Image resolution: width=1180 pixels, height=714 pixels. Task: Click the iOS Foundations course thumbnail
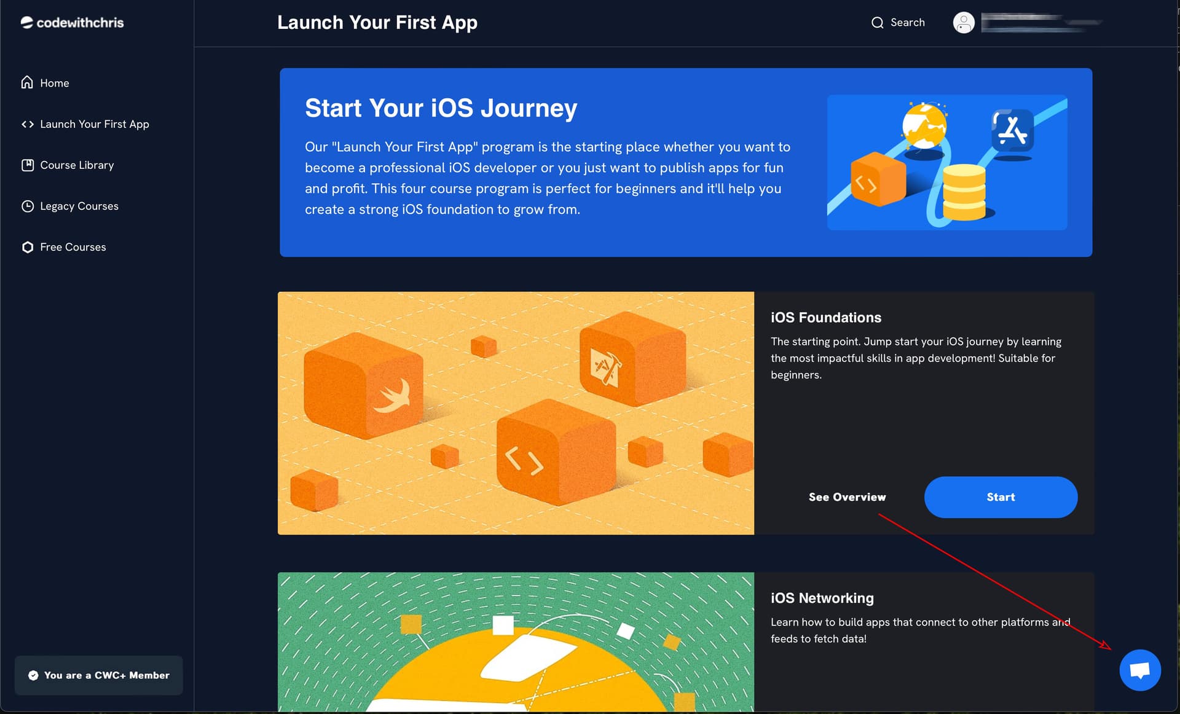516,413
